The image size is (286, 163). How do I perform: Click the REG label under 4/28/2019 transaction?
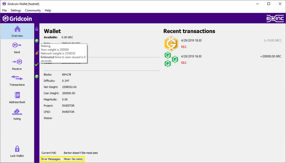184,63
